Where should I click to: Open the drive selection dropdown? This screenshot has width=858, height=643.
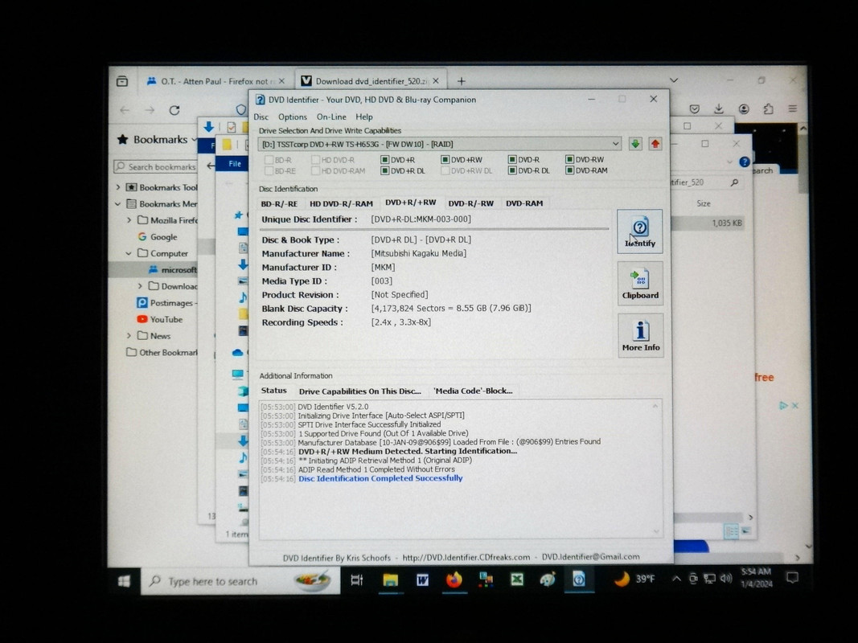(x=616, y=144)
